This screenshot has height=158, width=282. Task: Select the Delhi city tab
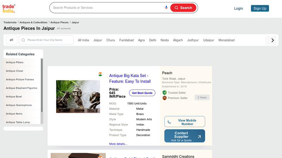coord(153,40)
